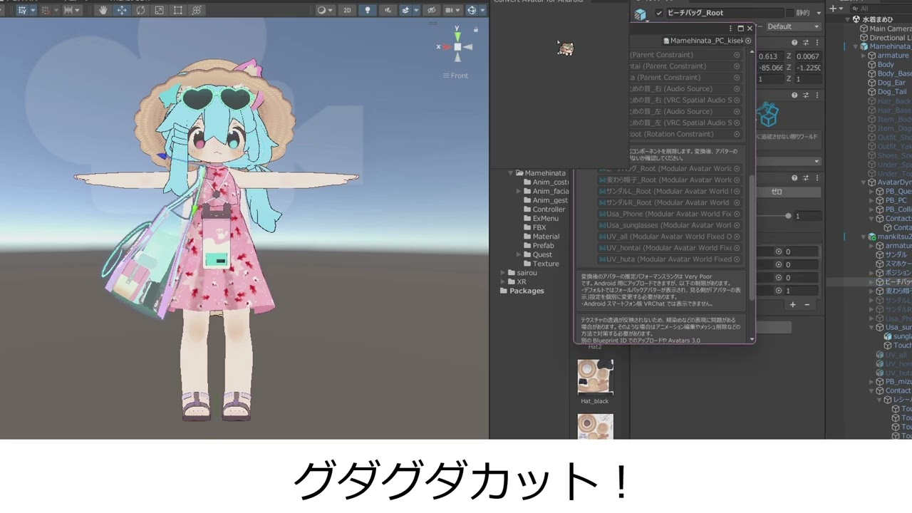Open the Gizmos dropdown arrow

(482, 10)
